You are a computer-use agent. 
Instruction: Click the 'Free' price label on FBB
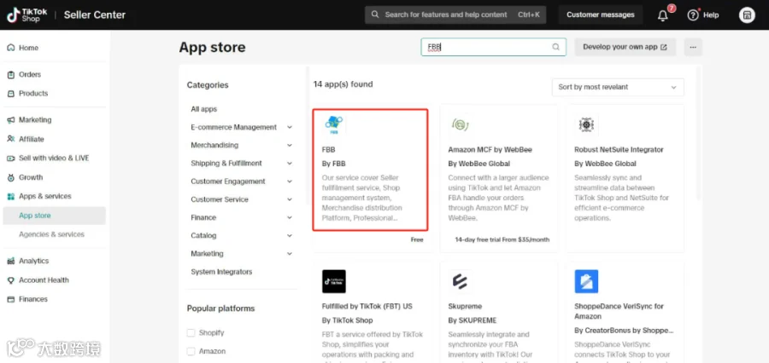tap(417, 239)
